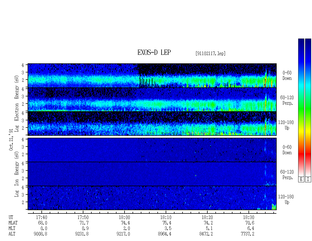
Task: Click the ion 60-120 Perp. label
Action: click(287, 175)
